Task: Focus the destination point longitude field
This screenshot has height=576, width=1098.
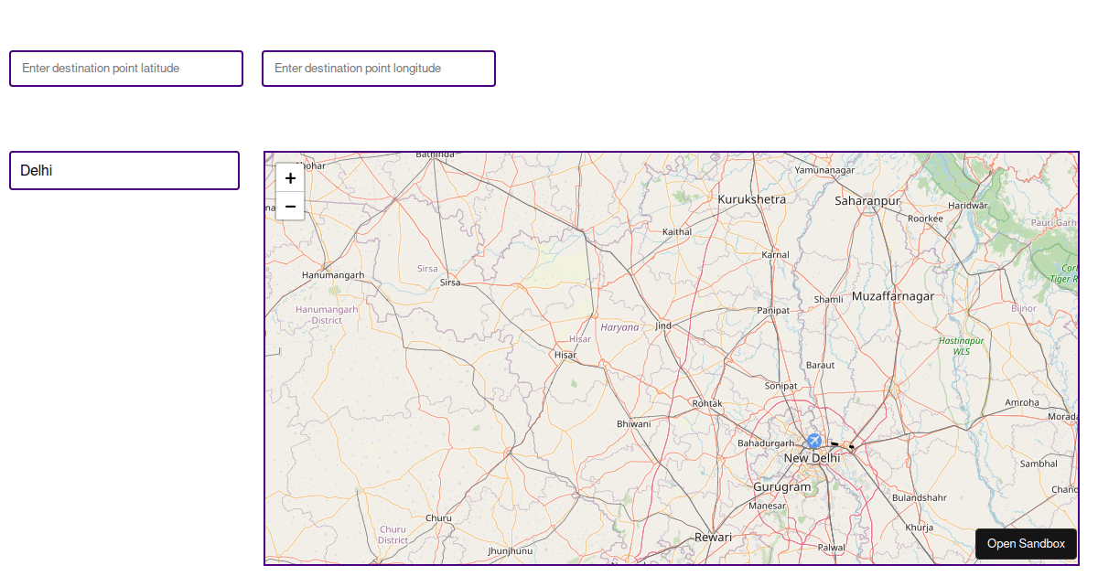Action: (379, 69)
